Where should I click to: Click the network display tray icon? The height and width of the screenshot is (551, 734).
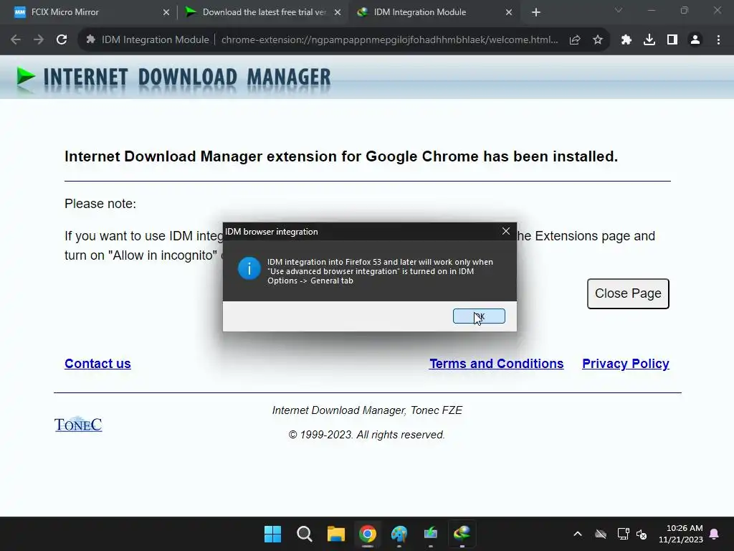623,534
